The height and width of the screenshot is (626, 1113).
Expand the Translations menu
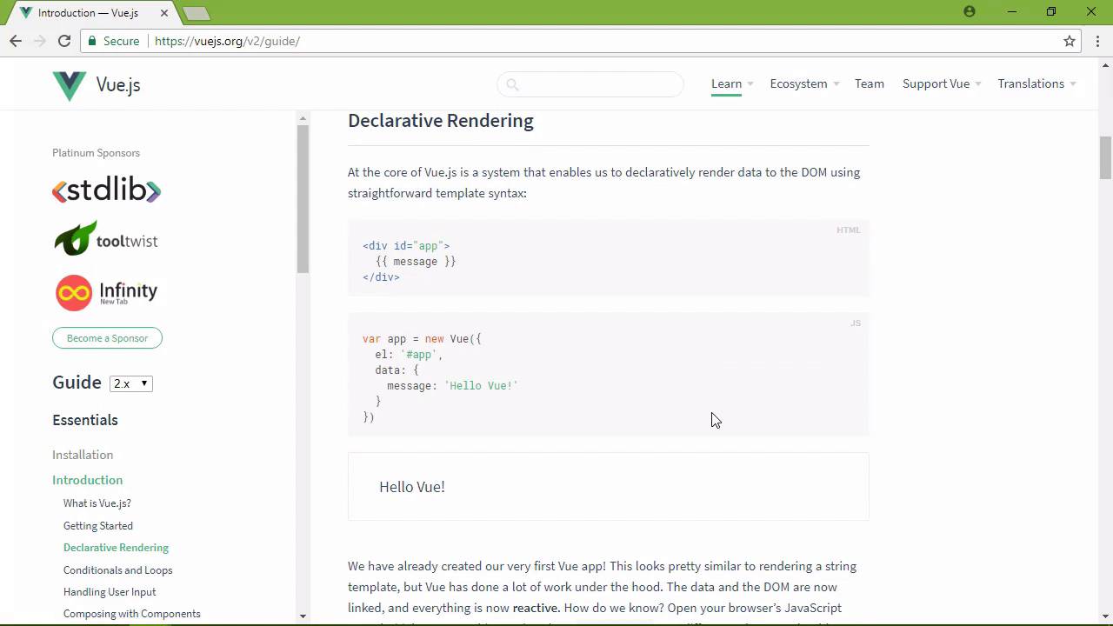1036,84
